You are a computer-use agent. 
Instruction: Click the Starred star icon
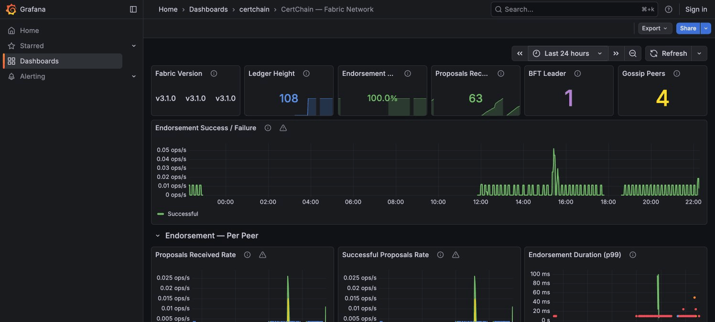click(x=11, y=46)
